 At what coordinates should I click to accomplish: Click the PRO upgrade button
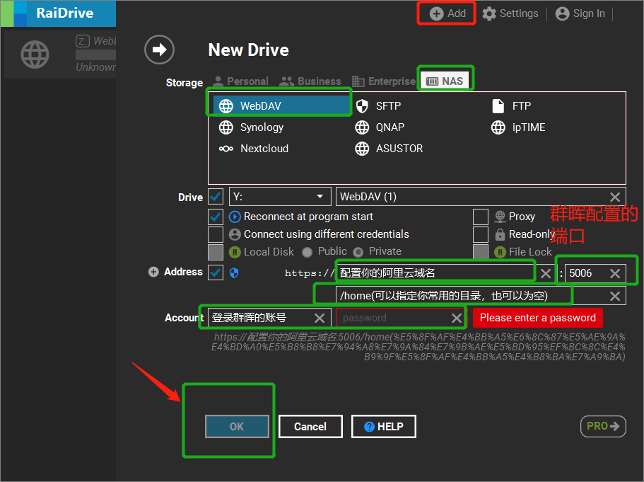(x=603, y=427)
